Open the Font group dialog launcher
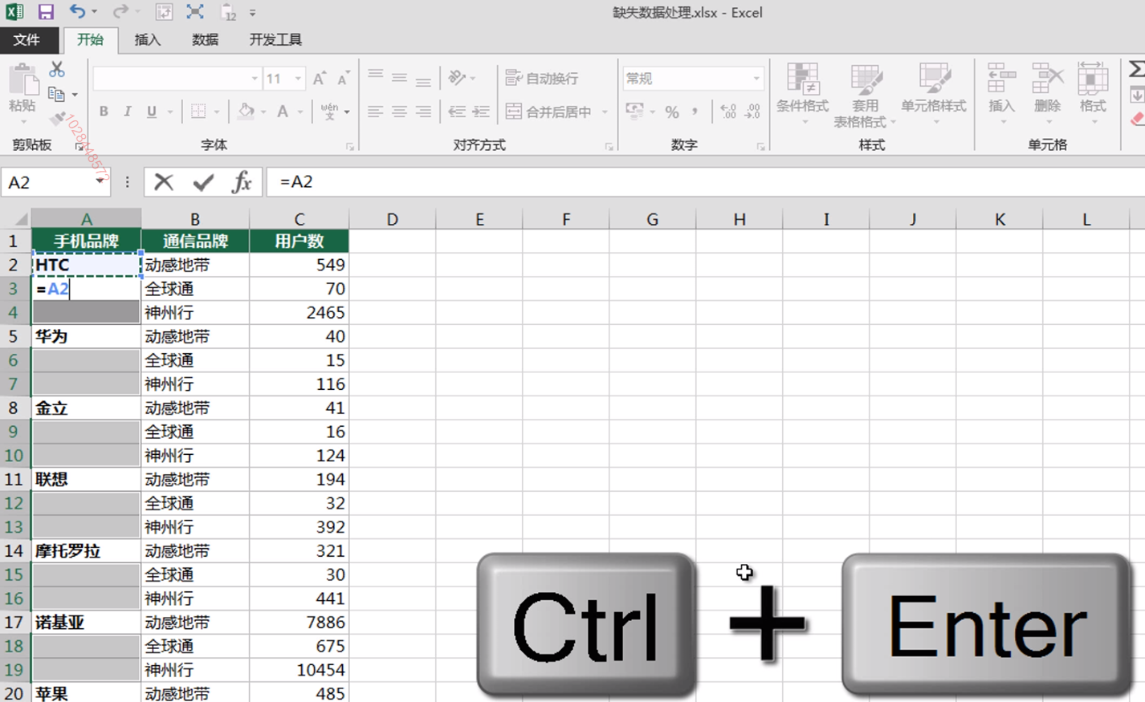 click(x=350, y=147)
